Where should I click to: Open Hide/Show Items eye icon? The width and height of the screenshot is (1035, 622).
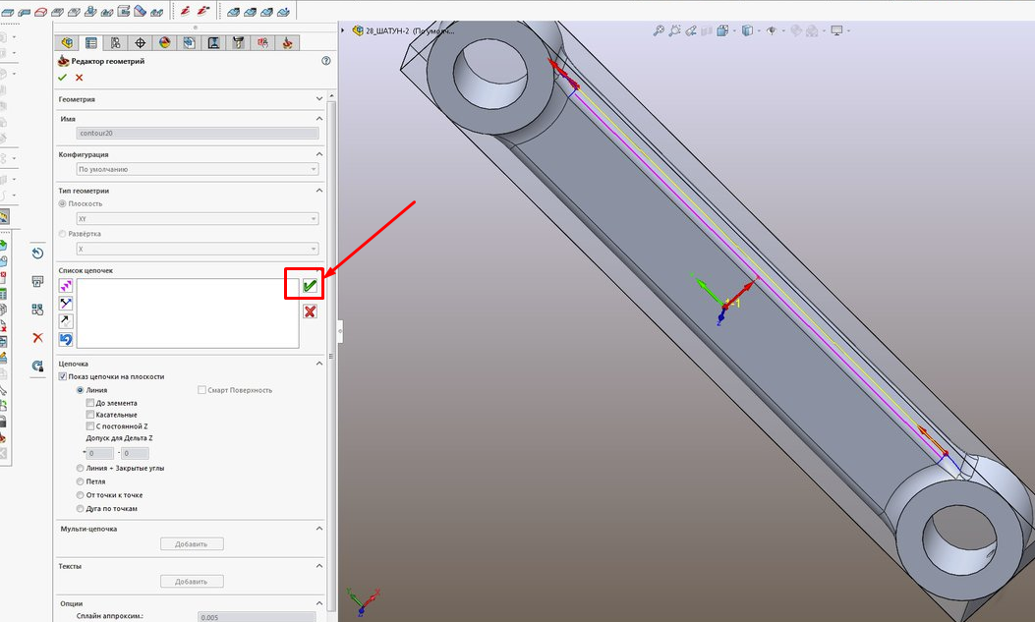coord(771,30)
